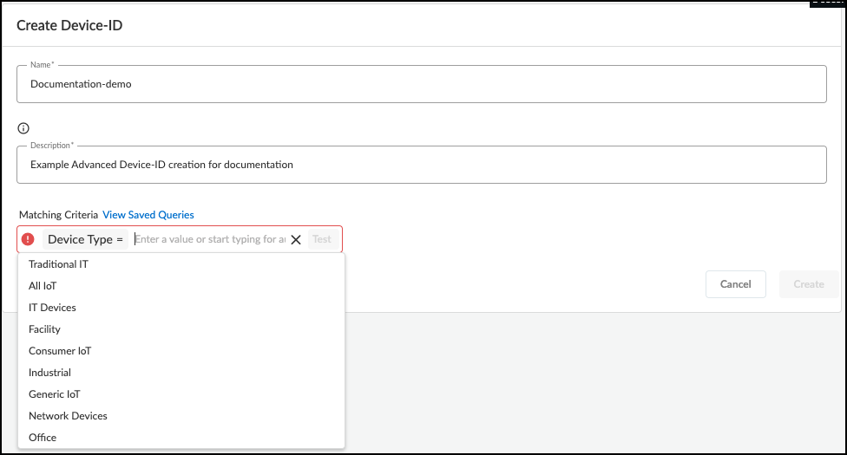Choose Consumer IoT device type
Screen dimensions: 847x455
(x=60, y=351)
